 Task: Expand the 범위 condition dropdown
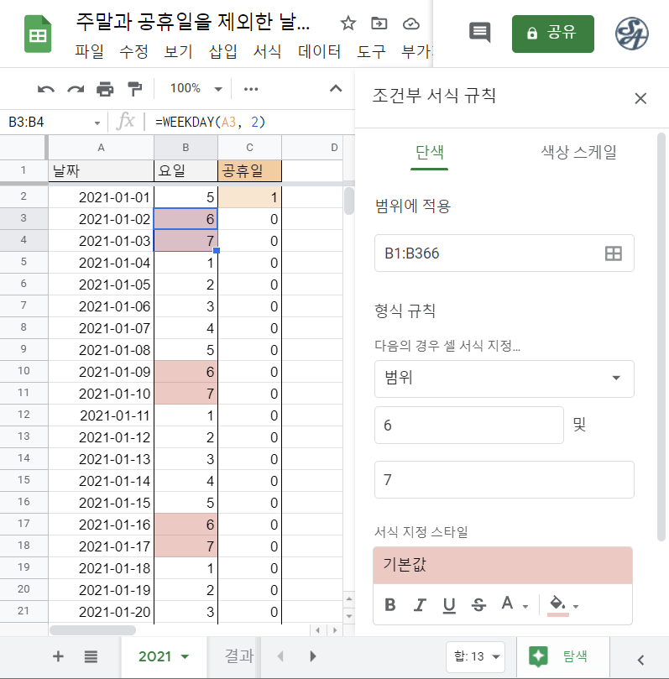pyautogui.click(x=504, y=379)
